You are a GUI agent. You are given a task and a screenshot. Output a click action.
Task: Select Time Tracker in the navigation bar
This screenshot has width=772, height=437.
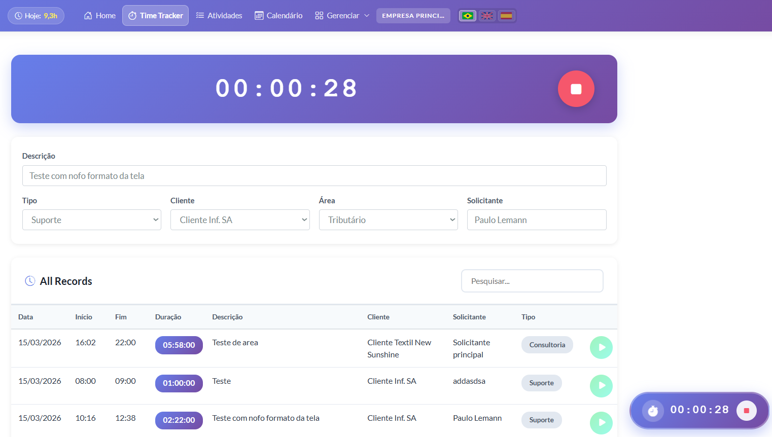pos(155,15)
